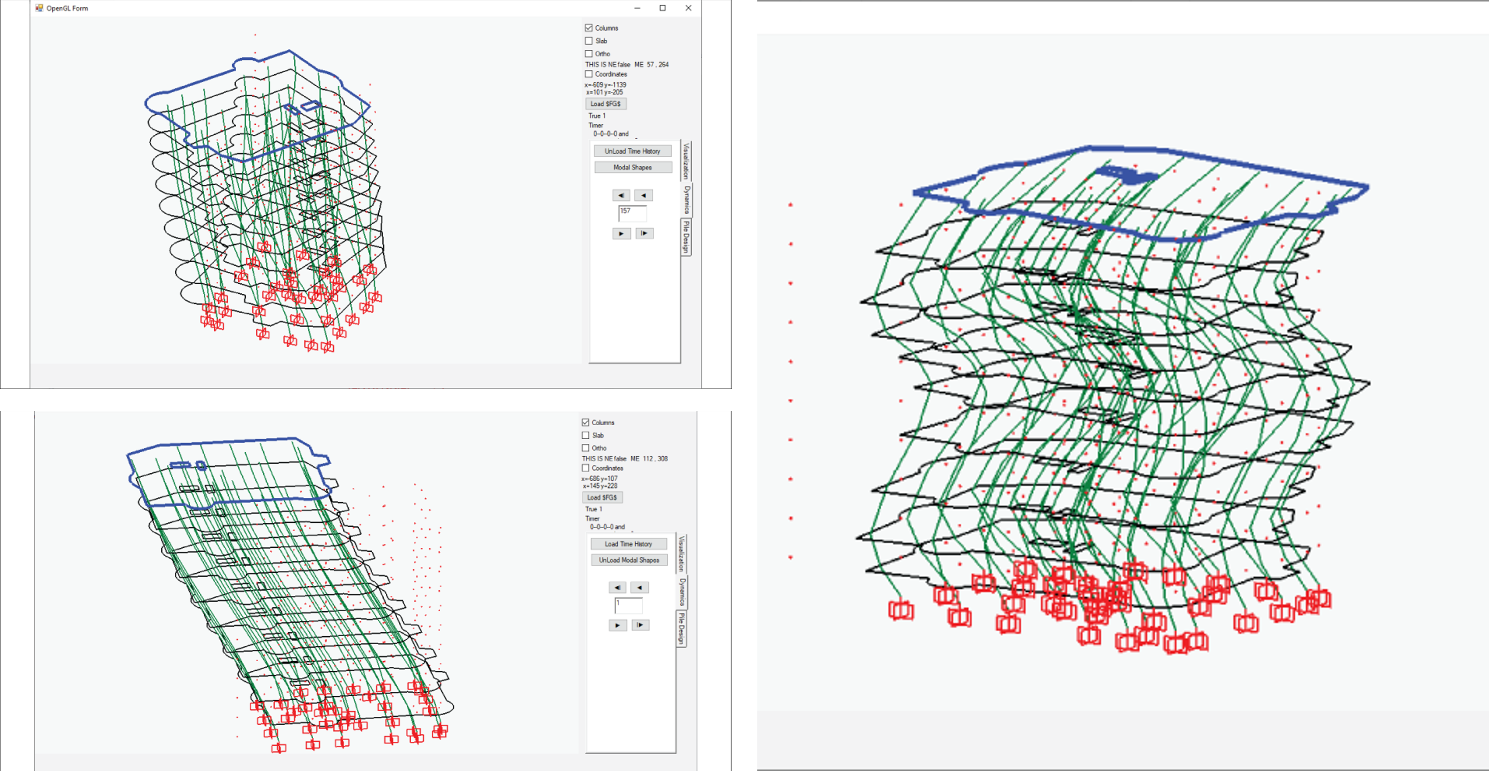1489x771 pixels.
Task: Switch to Visualization tab beside UnLoad Time History
Action: point(686,161)
